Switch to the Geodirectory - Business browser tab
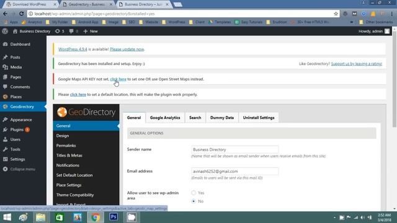397x223 pixels. pyautogui.click(x=87, y=4)
